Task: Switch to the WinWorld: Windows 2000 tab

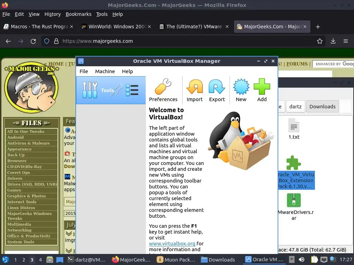Action: click(x=116, y=27)
